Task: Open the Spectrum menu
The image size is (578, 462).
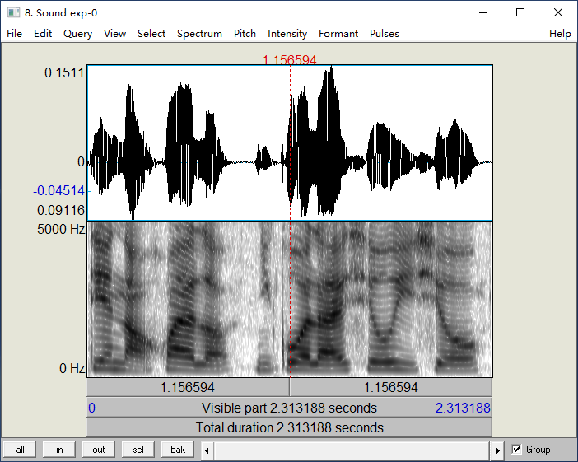Action: click(199, 34)
